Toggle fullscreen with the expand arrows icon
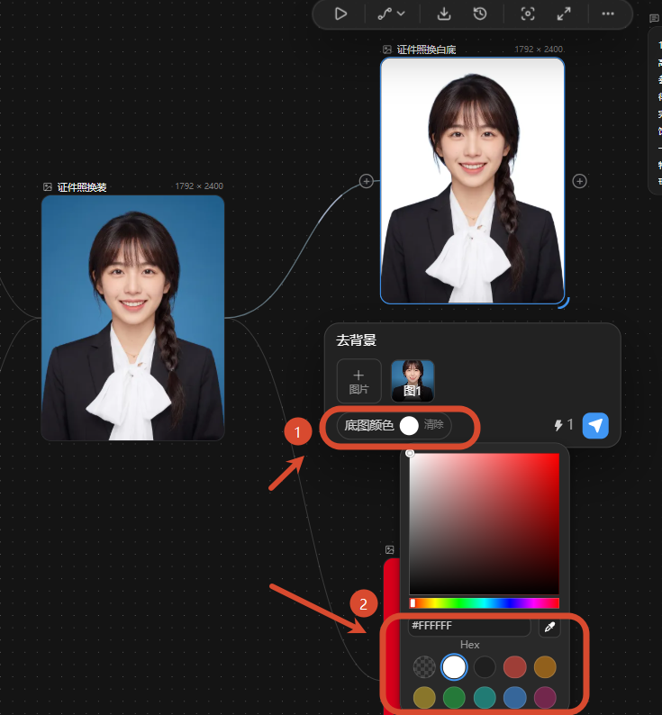The width and height of the screenshot is (662, 715). (x=564, y=14)
